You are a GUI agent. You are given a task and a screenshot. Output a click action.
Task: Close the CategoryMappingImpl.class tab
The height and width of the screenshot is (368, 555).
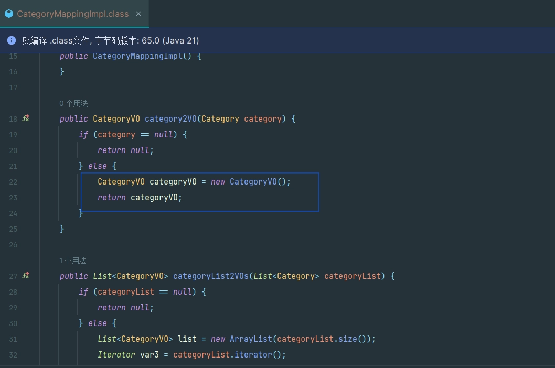(138, 14)
